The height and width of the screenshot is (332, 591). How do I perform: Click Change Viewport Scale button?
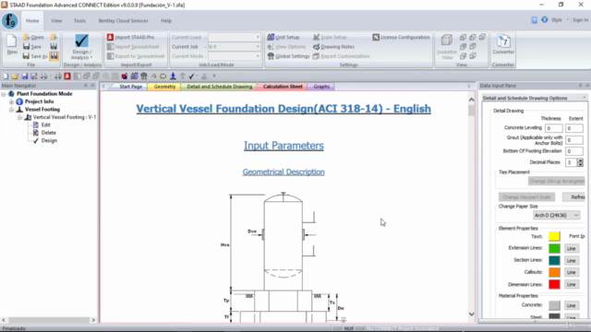[526, 196]
